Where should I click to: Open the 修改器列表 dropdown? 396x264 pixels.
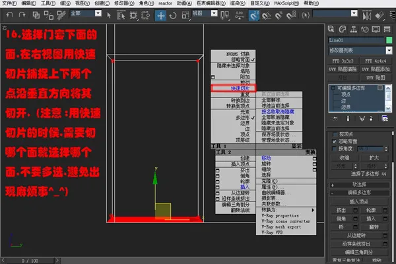360,51
